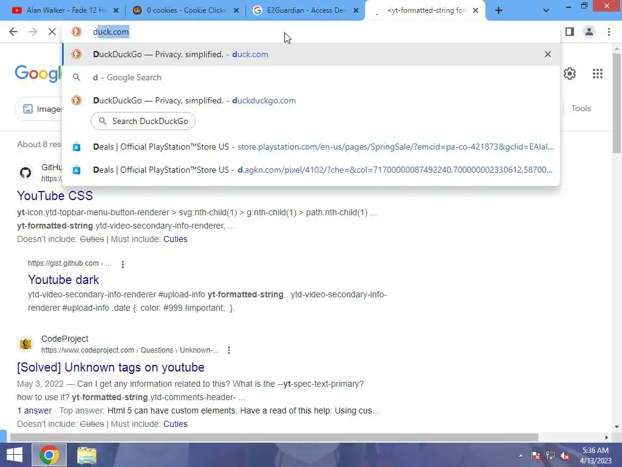The height and width of the screenshot is (467, 622).
Task: Click the Search DuckDuckGo button
Action: pyautogui.click(x=143, y=121)
